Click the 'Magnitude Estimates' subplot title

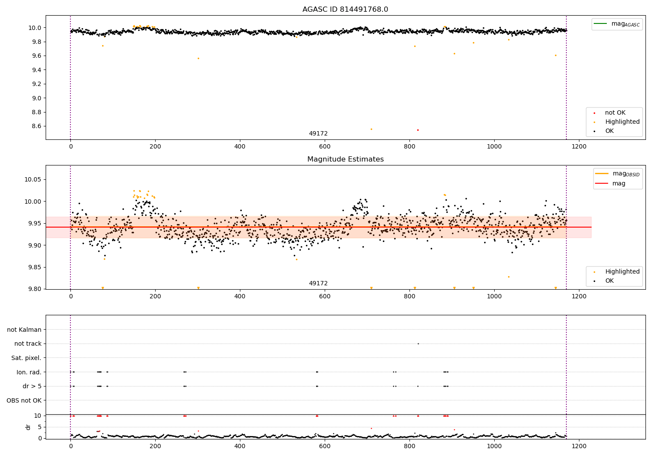pos(345,159)
